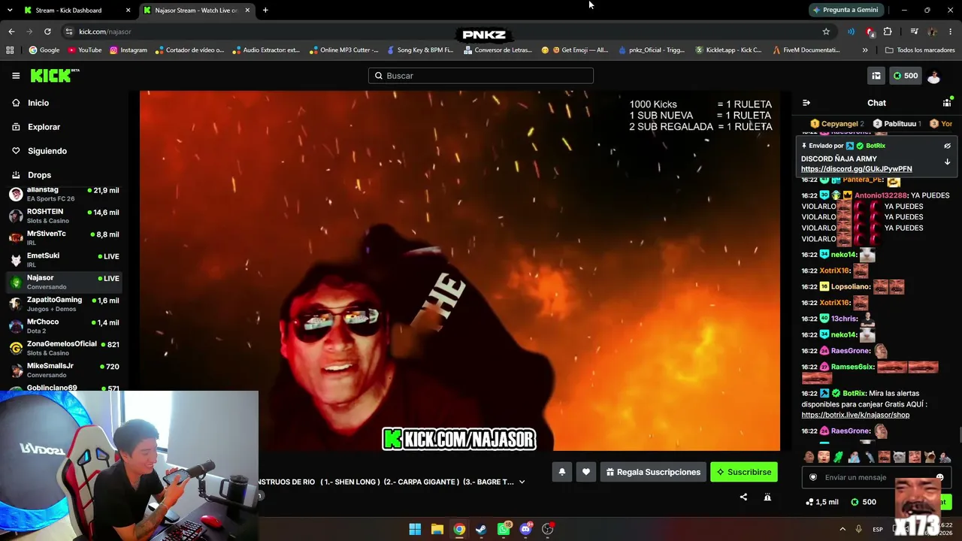Image resolution: width=962 pixels, height=541 pixels.
Task: Share the stream with the share icon
Action: click(743, 497)
